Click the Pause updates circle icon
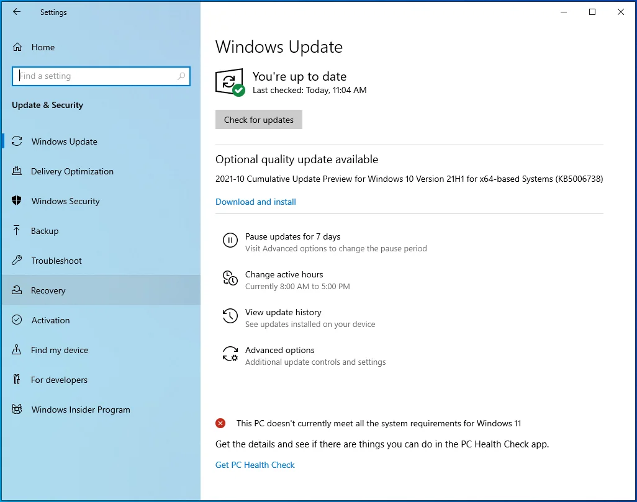Screen dimensions: 637x502 230,240
